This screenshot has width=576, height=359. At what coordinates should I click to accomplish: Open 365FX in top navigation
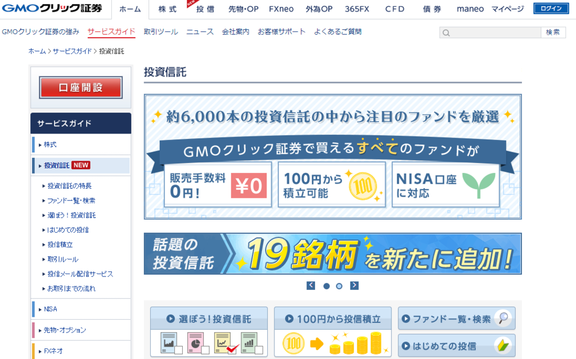pyautogui.click(x=357, y=9)
